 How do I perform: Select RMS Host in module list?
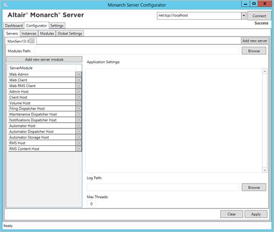point(42,143)
